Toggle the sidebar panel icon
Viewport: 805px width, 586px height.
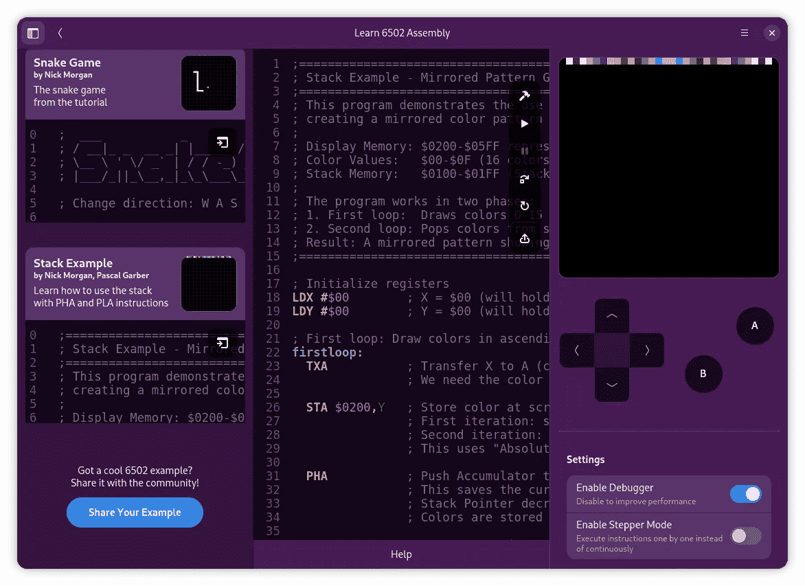pyautogui.click(x=33, y=33)
